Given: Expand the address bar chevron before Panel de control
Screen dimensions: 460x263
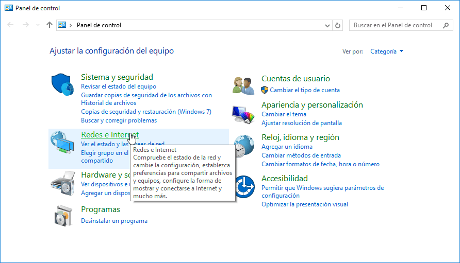Looking at the screenshot, I should (71, 26).
